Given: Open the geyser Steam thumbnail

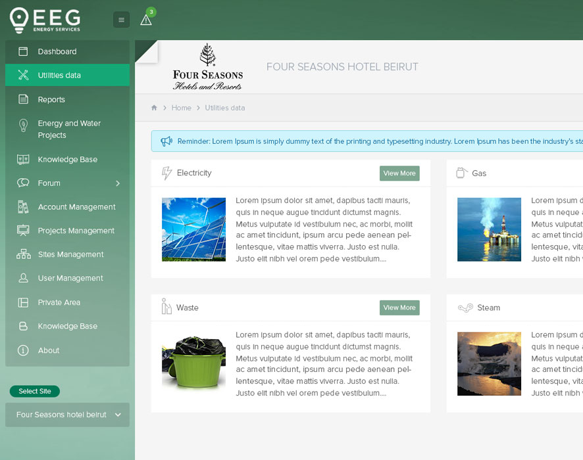Looking at the screenshot, I should pos(489,364).
